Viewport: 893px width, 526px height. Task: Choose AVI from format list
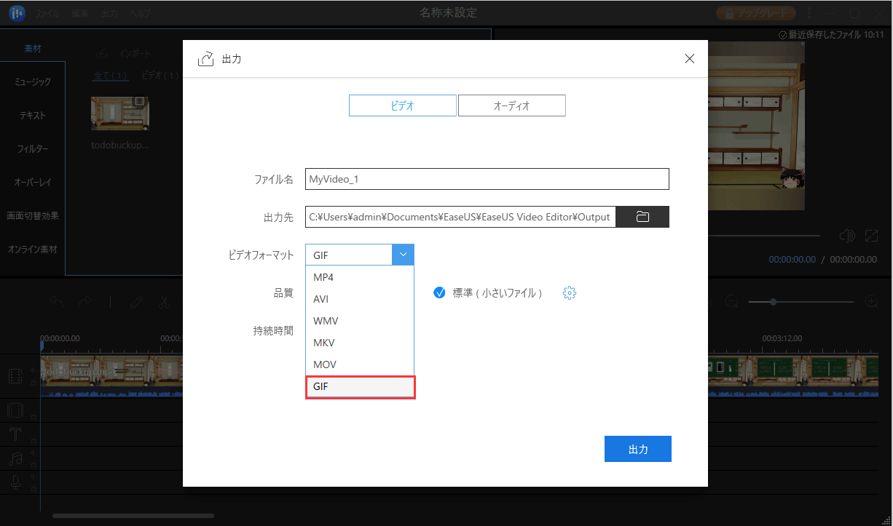360,299
